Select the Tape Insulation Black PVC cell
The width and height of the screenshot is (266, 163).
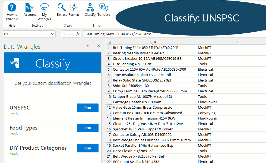pyautogui.click(x=155, y=75)
